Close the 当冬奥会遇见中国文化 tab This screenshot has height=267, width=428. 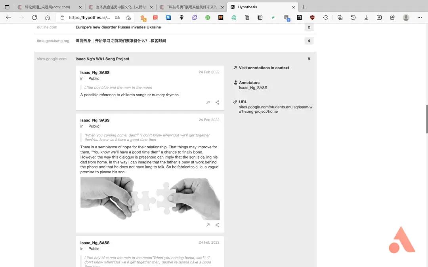151,8
